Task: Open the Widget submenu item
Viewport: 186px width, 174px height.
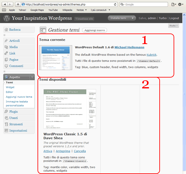Action: [10, 87]
